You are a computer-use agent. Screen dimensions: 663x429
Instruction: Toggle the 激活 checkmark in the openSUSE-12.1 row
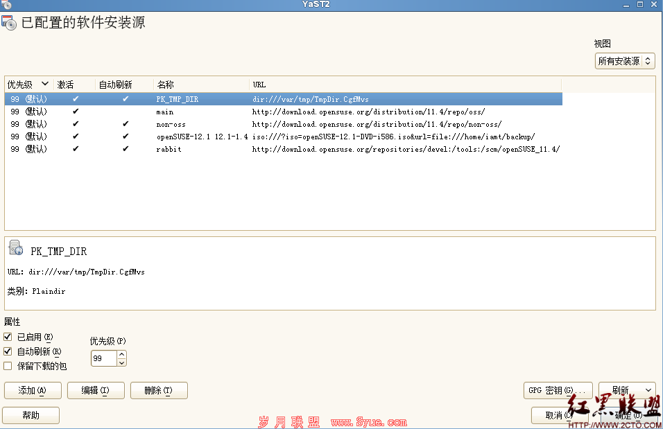(x=76, y=136)
